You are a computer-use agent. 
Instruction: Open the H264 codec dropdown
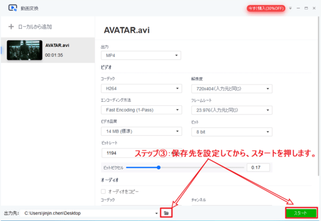140,89
